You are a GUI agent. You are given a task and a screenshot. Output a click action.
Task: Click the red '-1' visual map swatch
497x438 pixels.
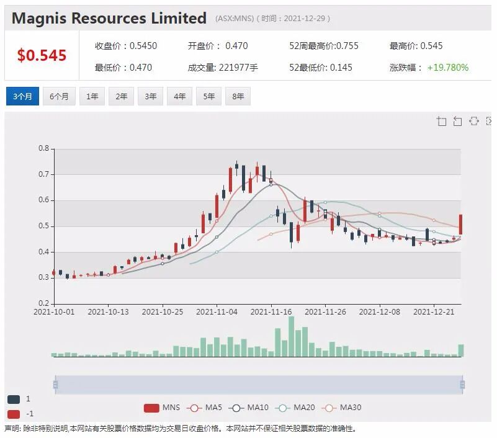pos(14,414)
